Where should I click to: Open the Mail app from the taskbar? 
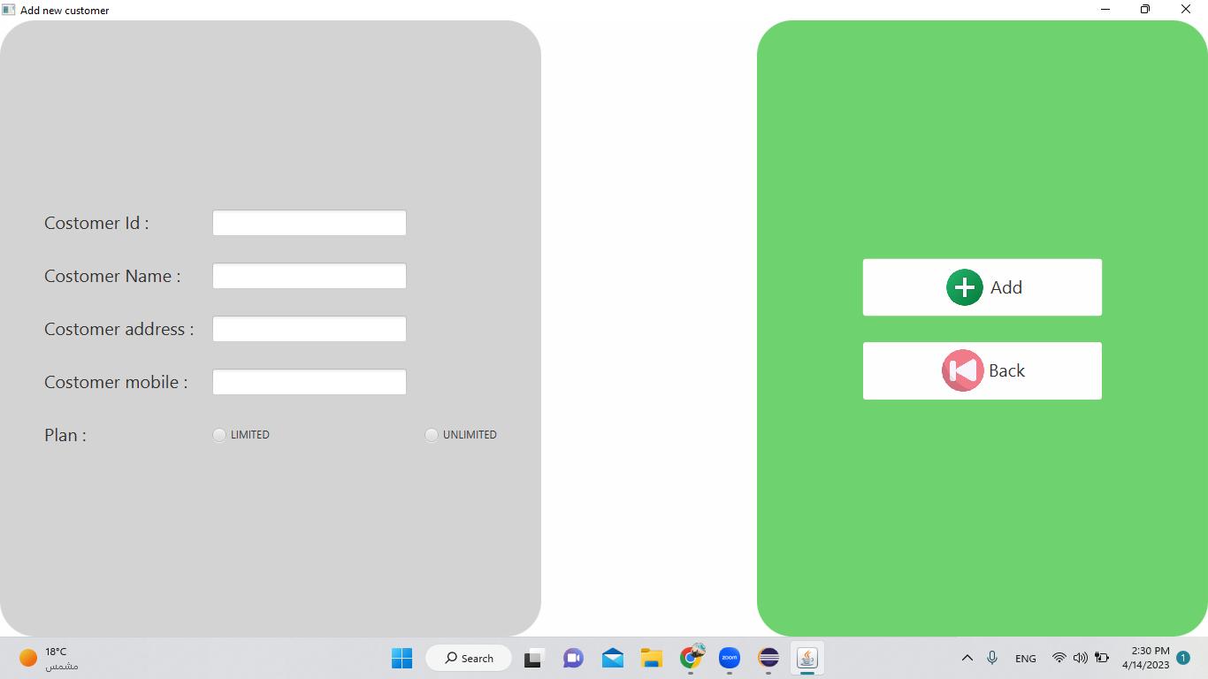point(613,658)
